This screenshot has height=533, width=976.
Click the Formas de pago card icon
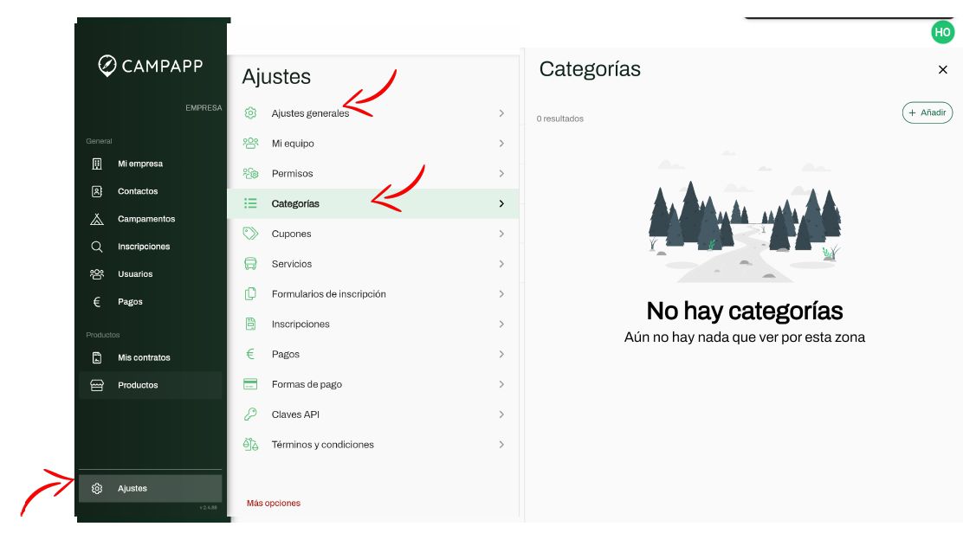pos(250,384)
